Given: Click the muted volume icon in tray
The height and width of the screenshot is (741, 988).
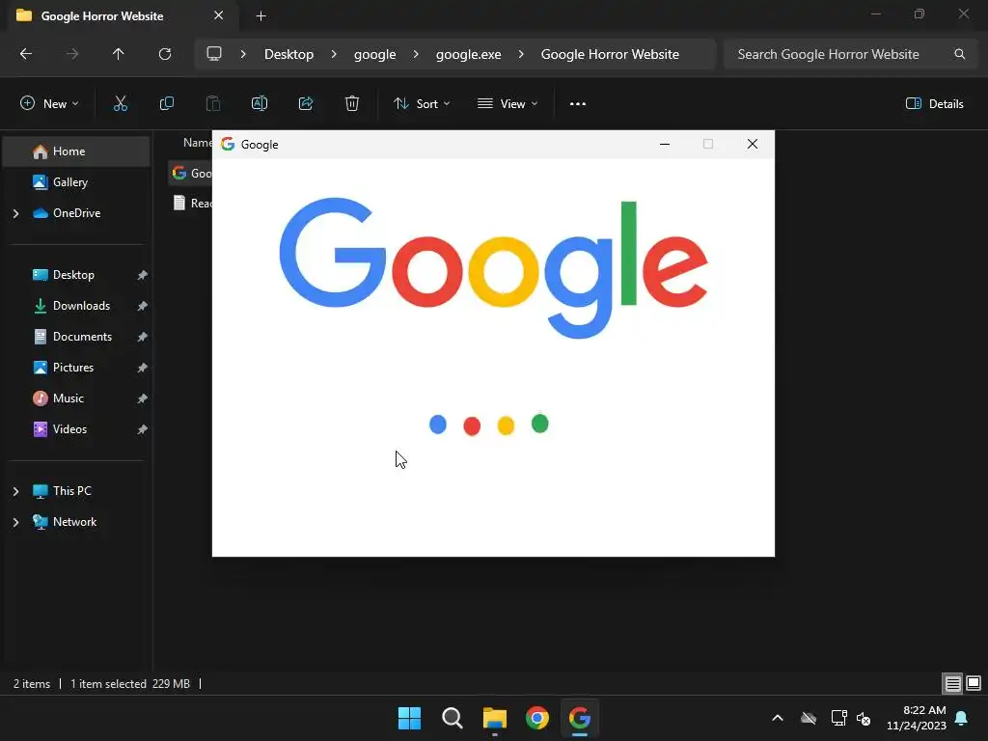Looking at the screenshot, I should (864, 718).
